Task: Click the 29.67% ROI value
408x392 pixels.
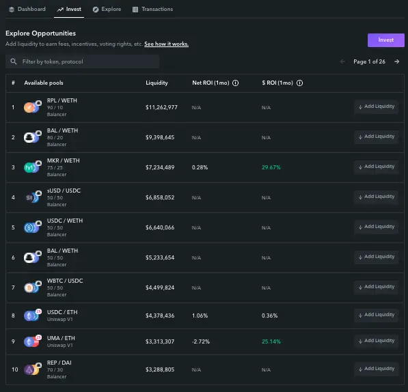Action: pos(271,167)
